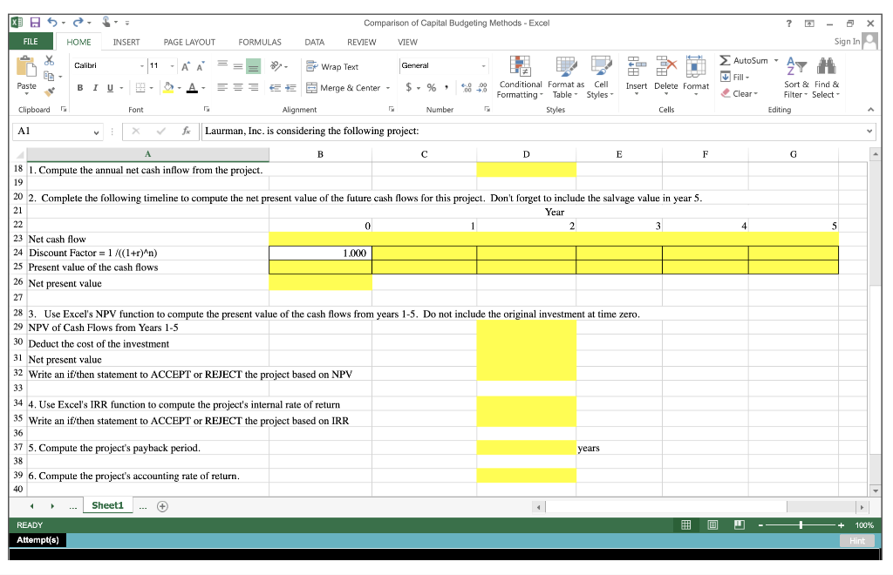Open the FILE menu
The width and height of the screenshot is (893, 575).
(x=30, y=41)
